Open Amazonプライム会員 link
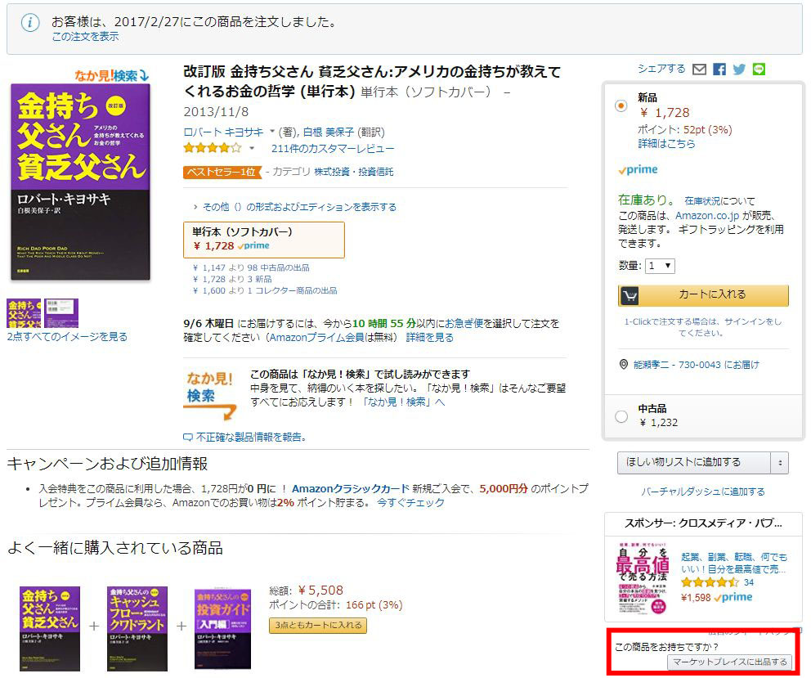Image resolution: width=811 pixels, height=678 pixels. click(x=317, y=338)
